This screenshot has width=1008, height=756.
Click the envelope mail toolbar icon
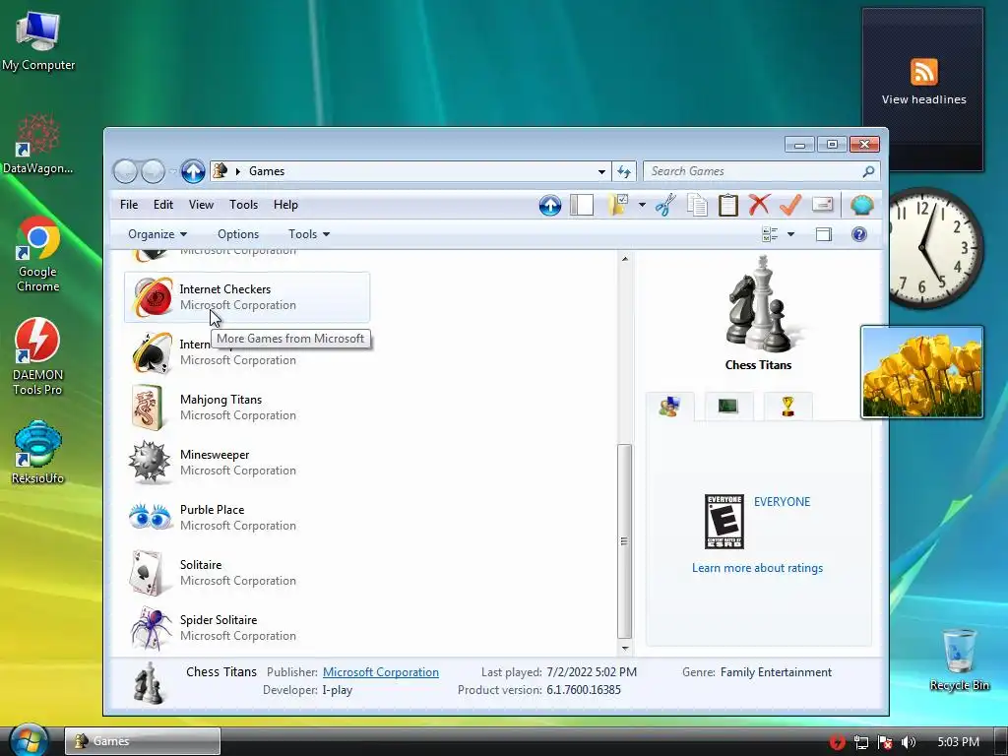[x=823, y=205]
